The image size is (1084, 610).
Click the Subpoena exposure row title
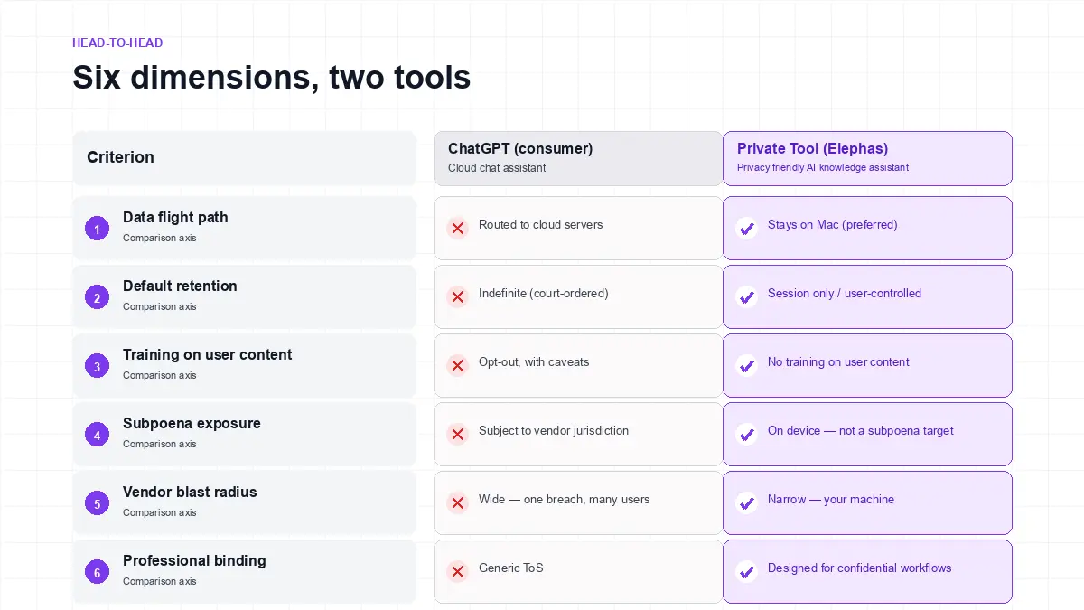pos(192,424)
